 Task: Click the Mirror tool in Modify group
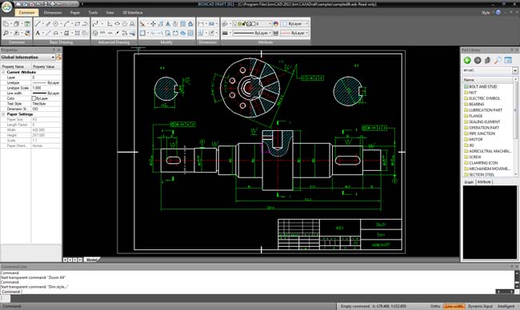[x=168, y=24]
